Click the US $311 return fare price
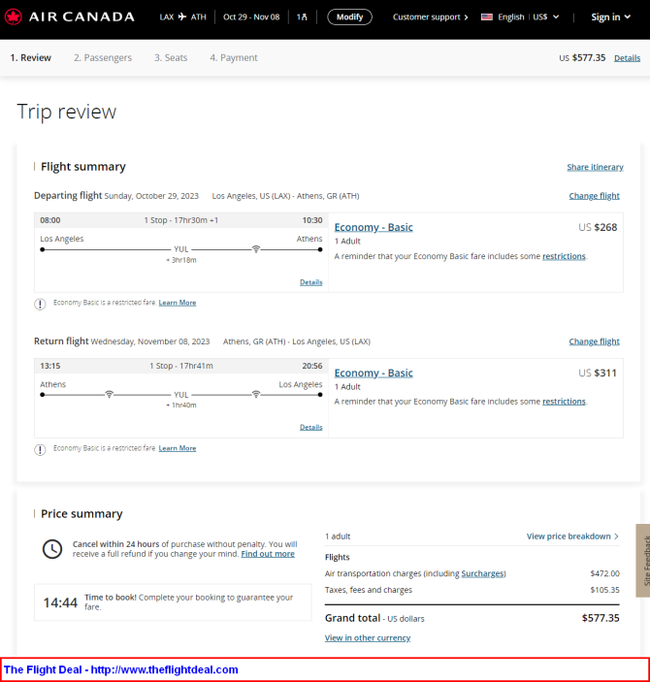 (x=598, y=373)
